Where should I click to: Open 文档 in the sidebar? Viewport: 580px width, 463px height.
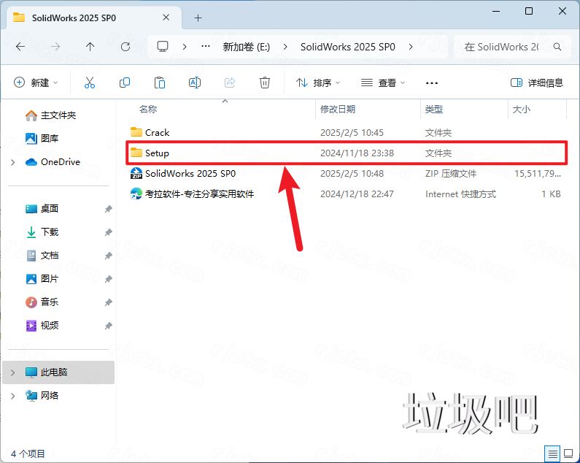[42, 256]
